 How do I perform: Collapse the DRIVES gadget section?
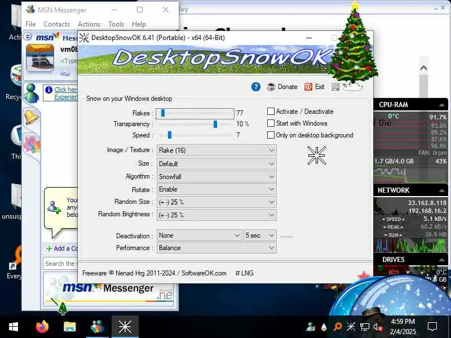tap(441, 260)
